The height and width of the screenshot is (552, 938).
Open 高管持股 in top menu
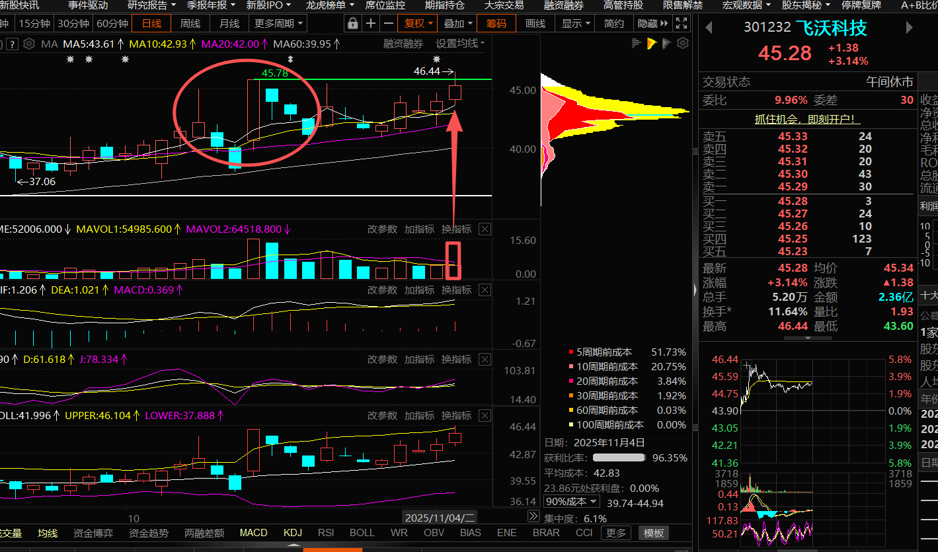623,5
